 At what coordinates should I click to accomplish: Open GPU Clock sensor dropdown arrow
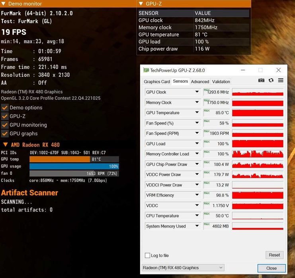point(197,92)
